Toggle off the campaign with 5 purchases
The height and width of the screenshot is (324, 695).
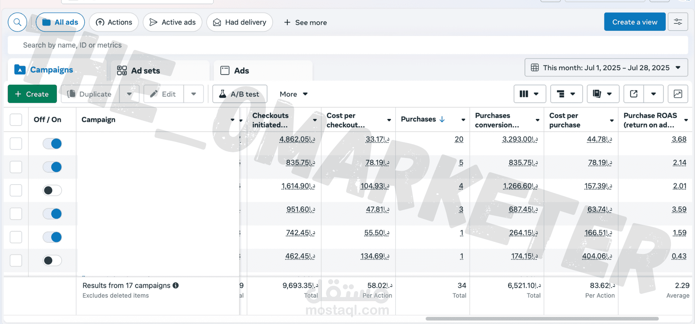52,167
